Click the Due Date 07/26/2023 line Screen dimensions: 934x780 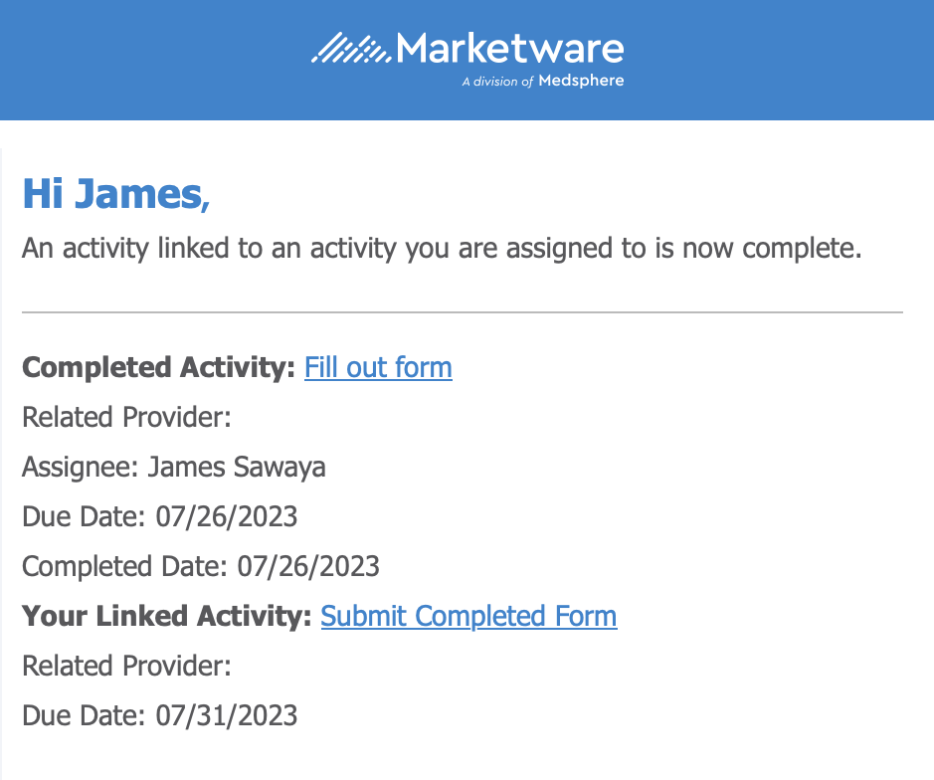(159, 516)
